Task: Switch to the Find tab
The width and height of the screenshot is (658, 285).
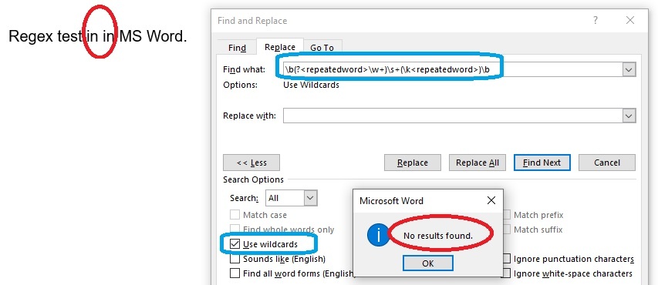Action: point(237,48)
